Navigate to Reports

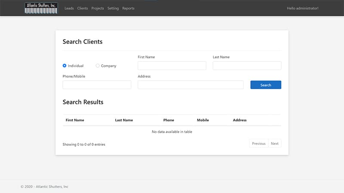point(128,8)
